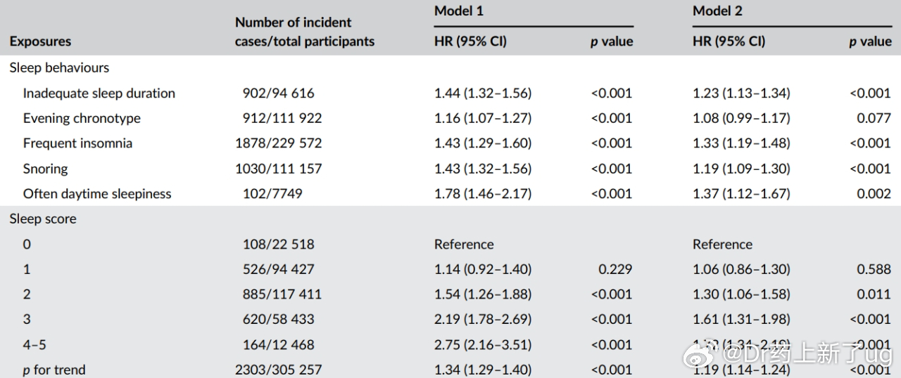Click the p for trend row label
The height and width of the screenshot is (378, 901).
[54, 370]
